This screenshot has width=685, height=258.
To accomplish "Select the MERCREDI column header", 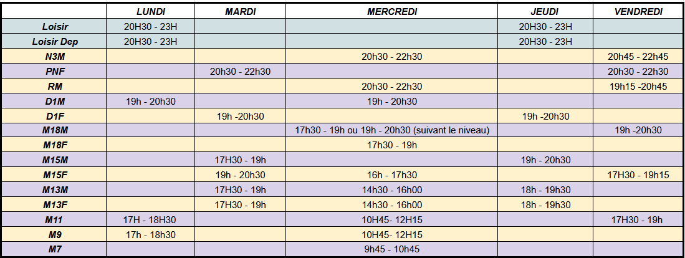I will [x=392, y=12].
